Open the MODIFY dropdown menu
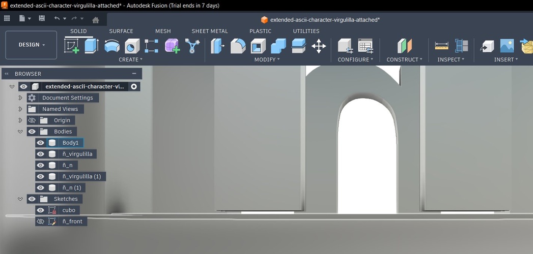The image size is (533, 254). (x=267, y=59)
